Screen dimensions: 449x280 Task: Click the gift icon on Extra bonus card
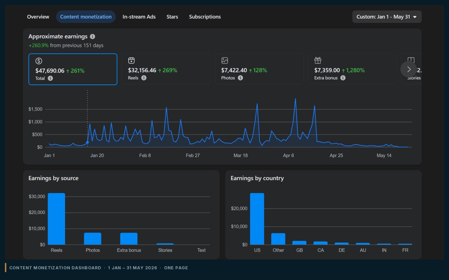pyautogui.click(x=318, y=61)
